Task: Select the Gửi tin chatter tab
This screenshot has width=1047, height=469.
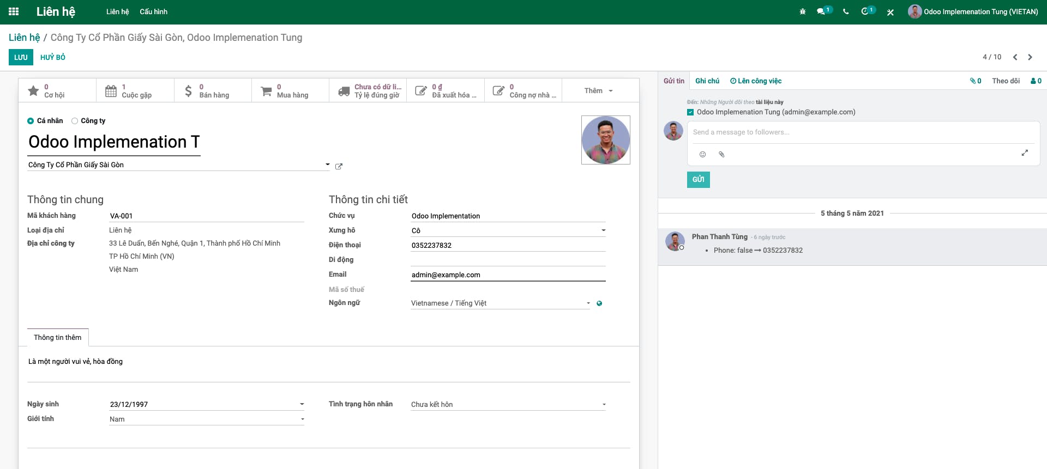Action: (x=674, y=81)
